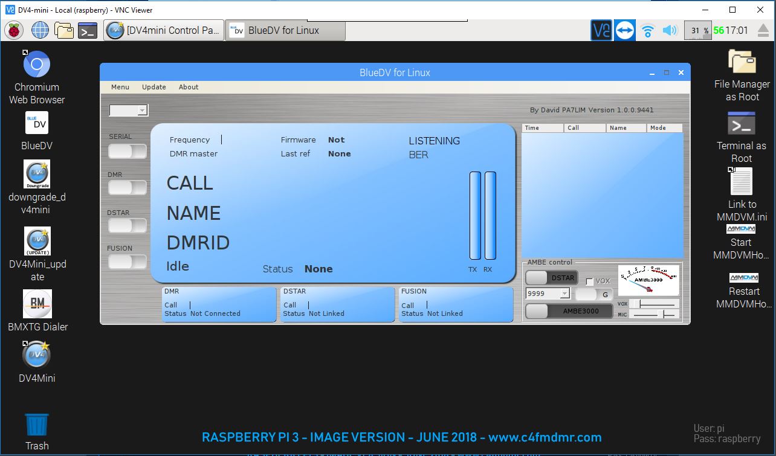The width and height of the screenshot is (776, 456).
Task: Click the CPU usage monitor showing 31%
Action: (x=697, y=30)
